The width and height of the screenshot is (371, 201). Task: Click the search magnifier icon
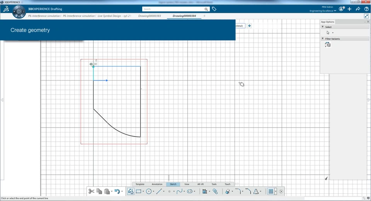[x=206, y=9]
